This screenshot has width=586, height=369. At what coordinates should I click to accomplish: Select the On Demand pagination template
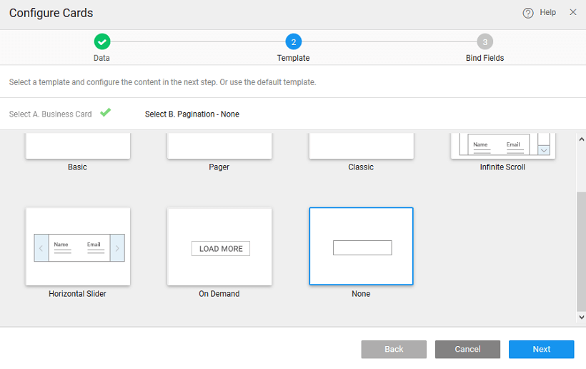(219, 247)
